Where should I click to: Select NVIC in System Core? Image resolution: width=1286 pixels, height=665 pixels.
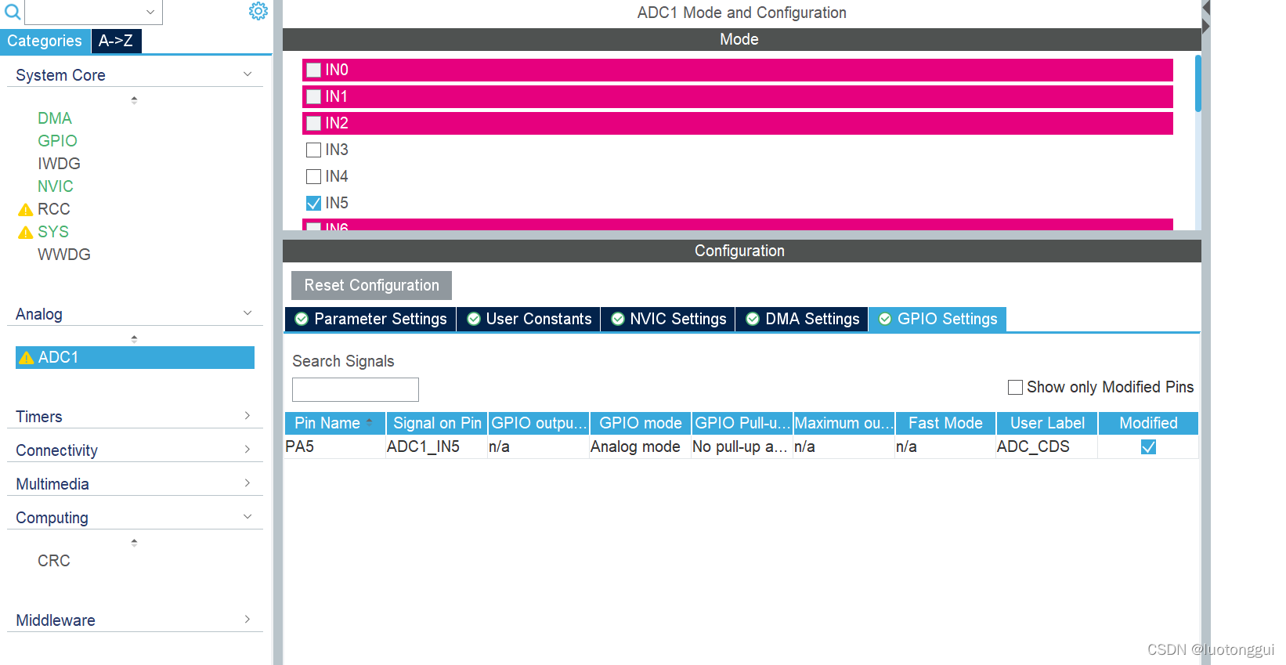pyautogui.click(x=56, y=186)
